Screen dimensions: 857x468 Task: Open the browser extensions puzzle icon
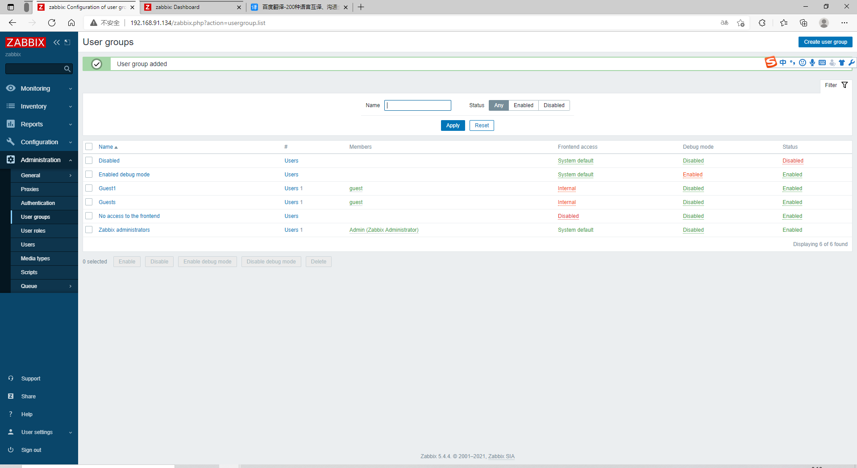[762, 23]
